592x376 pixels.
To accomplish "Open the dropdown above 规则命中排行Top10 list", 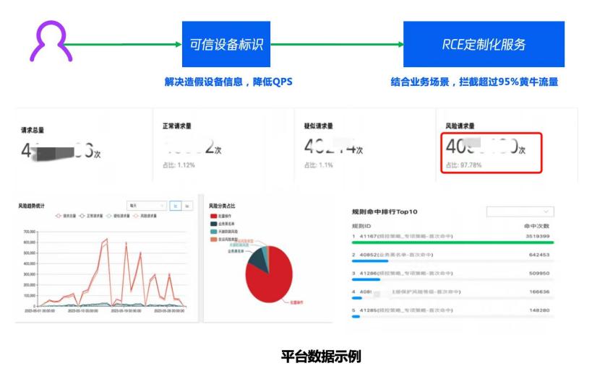I will tap(520, 212).
